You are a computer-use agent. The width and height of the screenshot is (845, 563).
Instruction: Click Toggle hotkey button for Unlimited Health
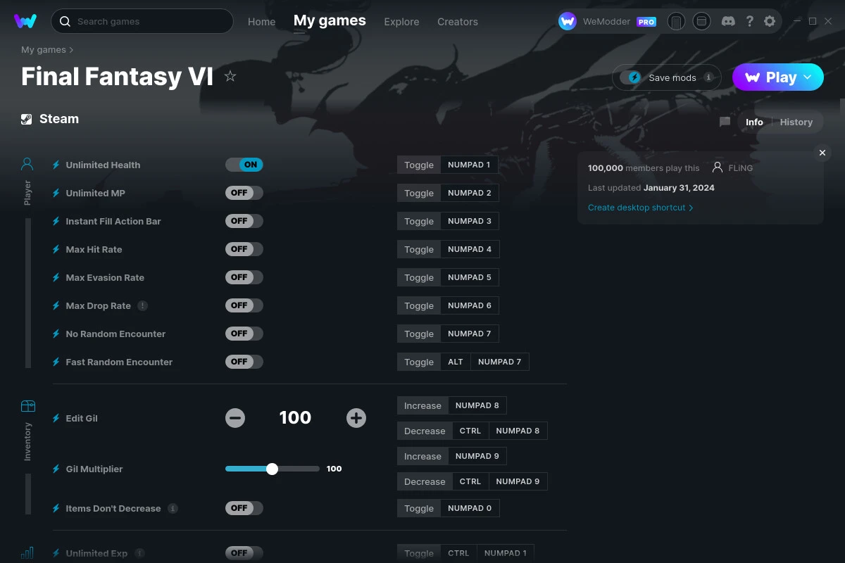(419, 165)
